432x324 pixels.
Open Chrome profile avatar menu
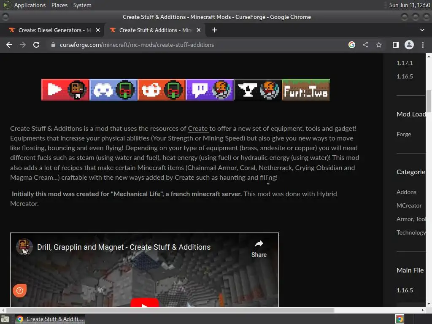click(409, 45)
